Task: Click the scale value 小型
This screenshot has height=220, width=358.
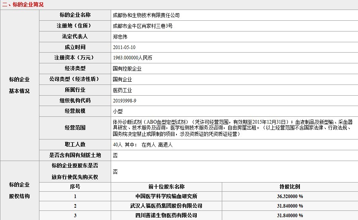Action: point(117,112)
